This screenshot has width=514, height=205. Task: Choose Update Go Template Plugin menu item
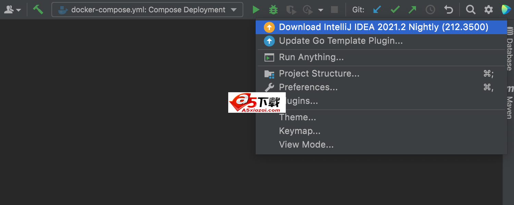coord(341,41)
